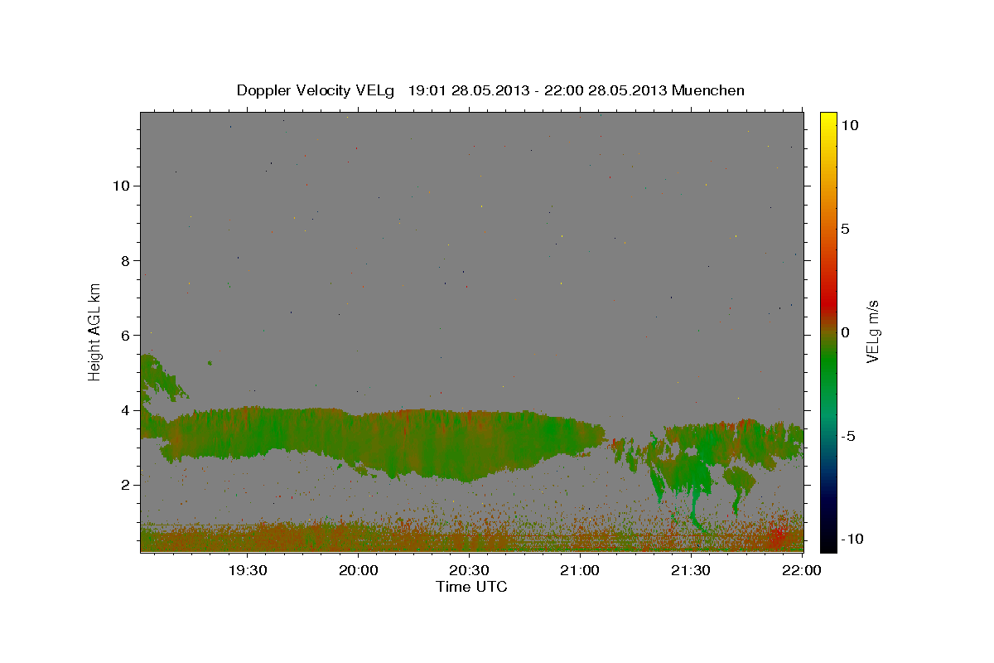Click the red cluster near 21:55 at ground level
Viewport: 994px width, 663px height.
click(776, 535)
